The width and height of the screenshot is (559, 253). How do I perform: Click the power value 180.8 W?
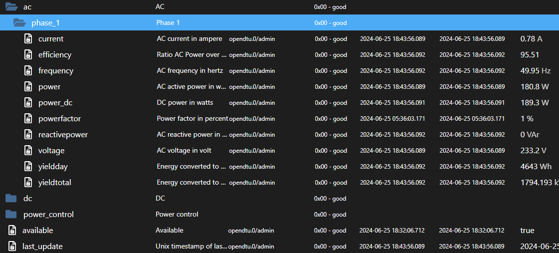tap(535, 87)
